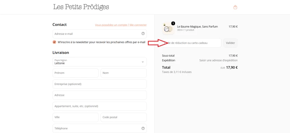Follow the 'Vous possédez un compte ? Me connecter' link
Screen dimensions: 290x133
pos(121,25)
